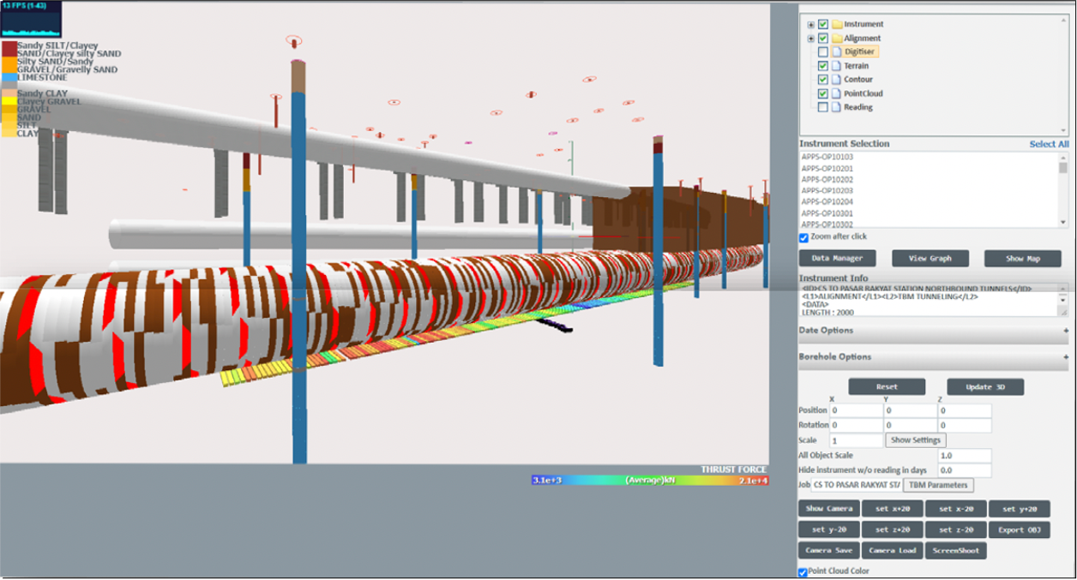
Task: Click the Terrain file icon
Action: pyautogui.click(x=836, y=66)
